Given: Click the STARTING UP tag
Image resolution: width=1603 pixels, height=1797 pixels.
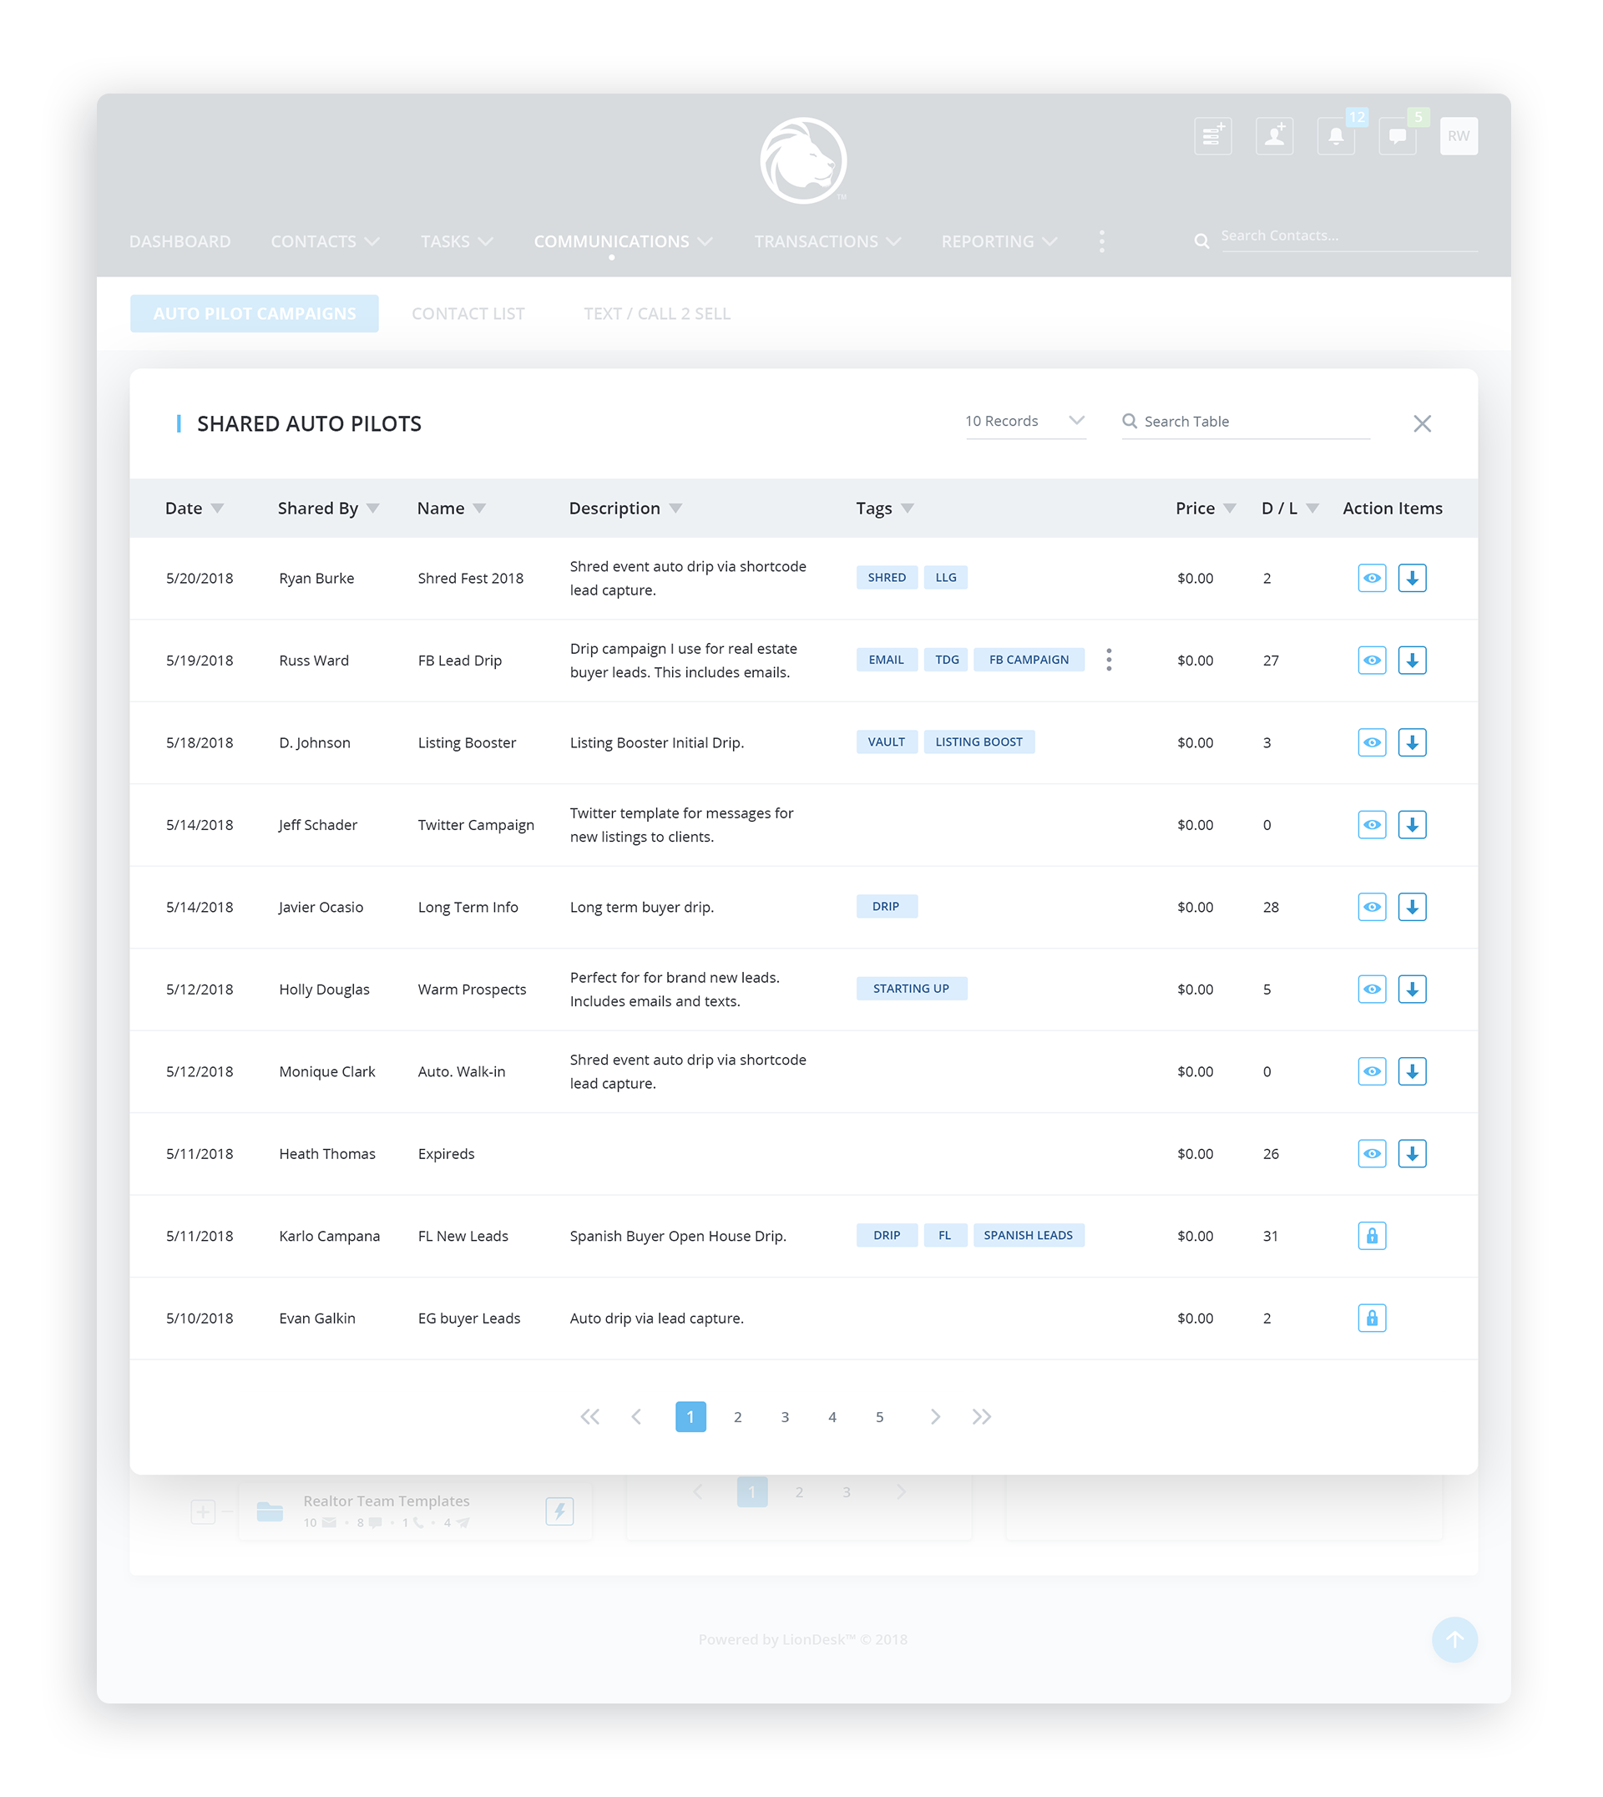Looking at the screenshot, I should [x=911, y=989].
